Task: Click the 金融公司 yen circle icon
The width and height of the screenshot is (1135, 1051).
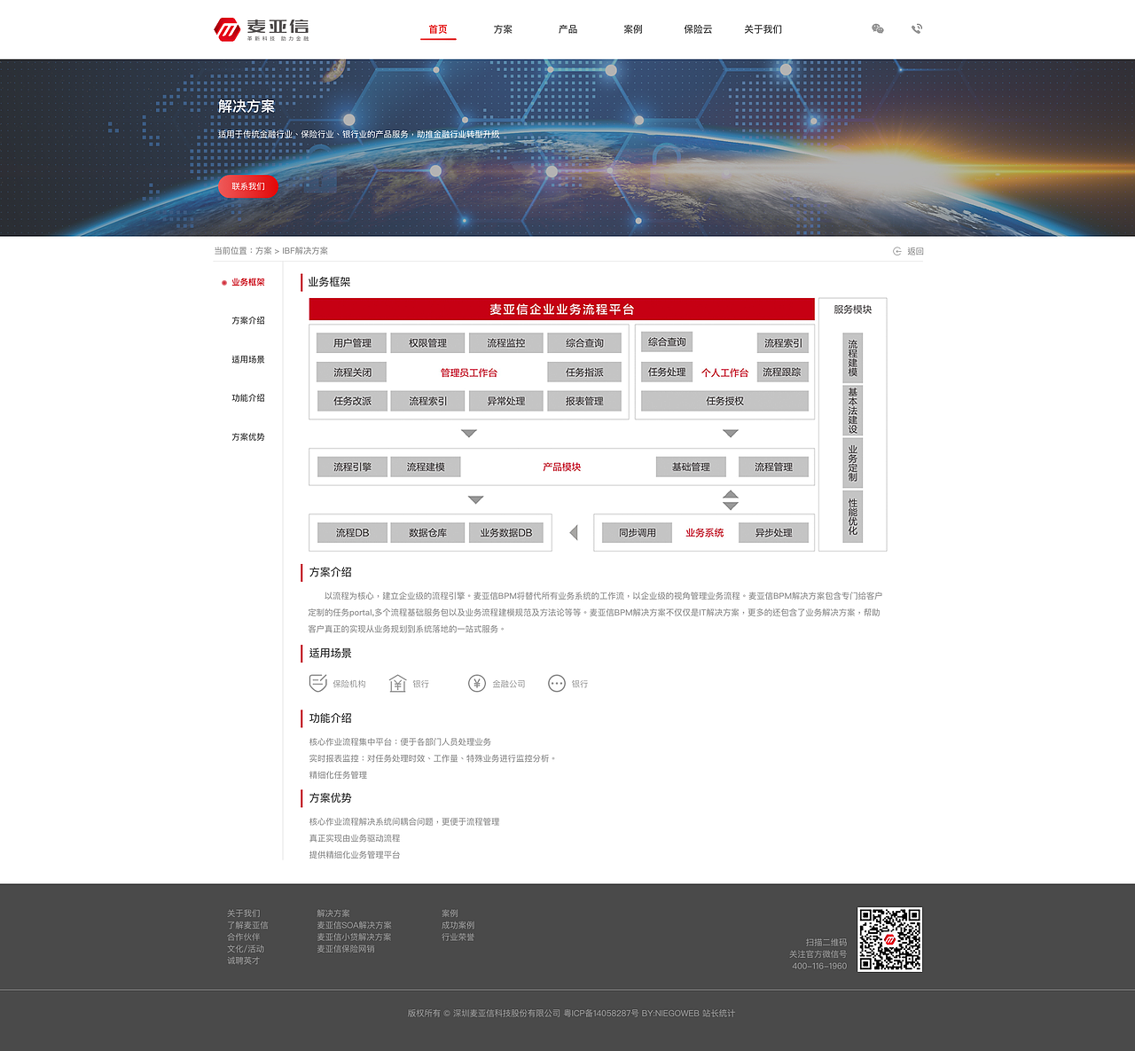Action: click(477, 682)
